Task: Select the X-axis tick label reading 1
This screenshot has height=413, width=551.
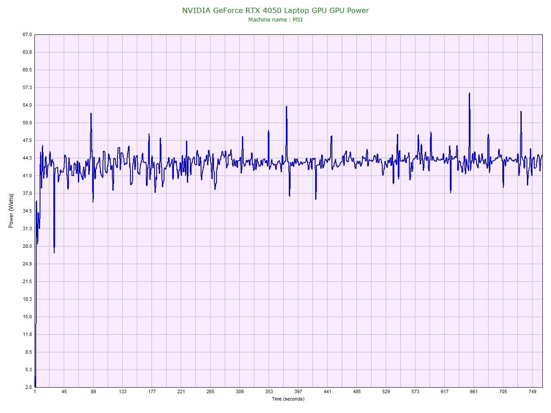Action: 35,391
